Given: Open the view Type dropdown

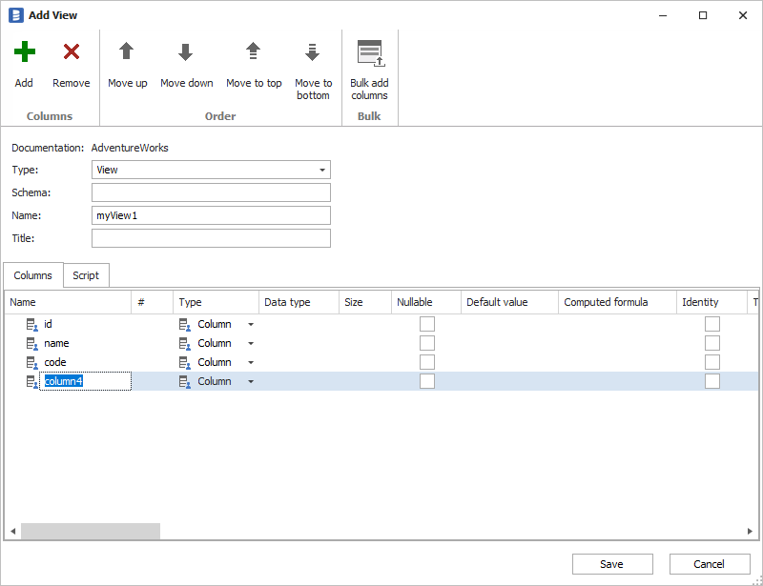Looking at the screenshot, I should pyautogui.click(x=321, y=170).
